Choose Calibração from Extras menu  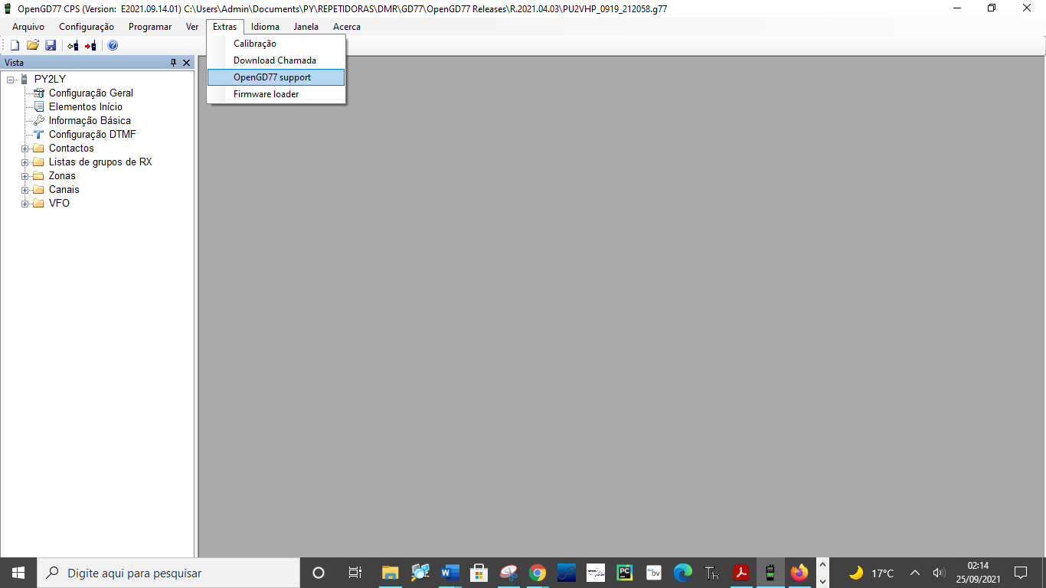(276, 44)
